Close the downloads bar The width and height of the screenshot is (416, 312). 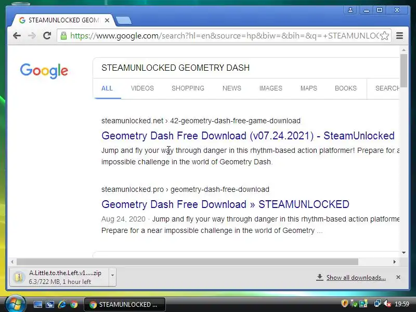point(398,277)
